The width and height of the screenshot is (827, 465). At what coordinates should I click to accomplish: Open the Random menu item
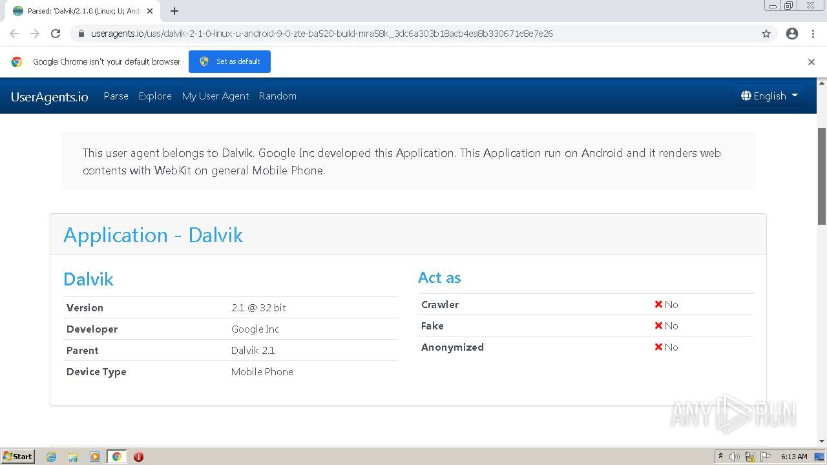278,96
